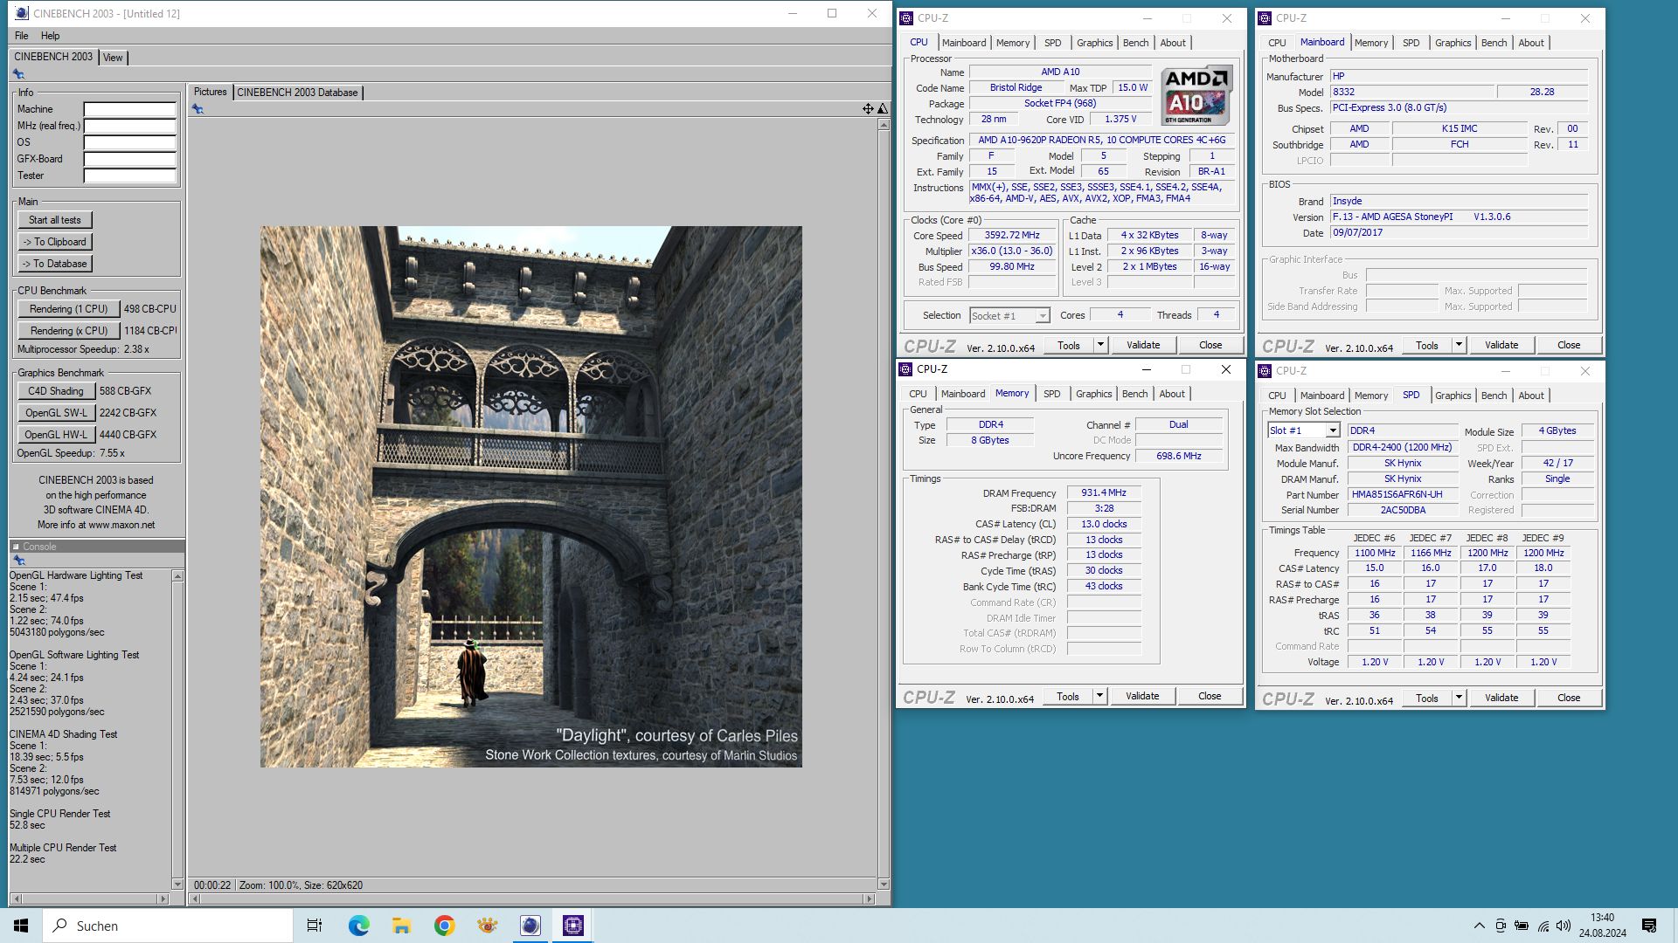Open File Explorer from taskbar

tap(401, 926)
